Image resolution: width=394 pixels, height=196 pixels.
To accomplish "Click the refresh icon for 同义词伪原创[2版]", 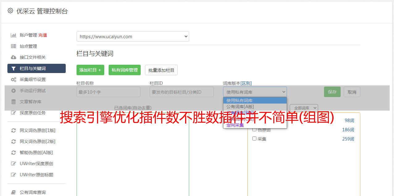I will tap(13, 141).
